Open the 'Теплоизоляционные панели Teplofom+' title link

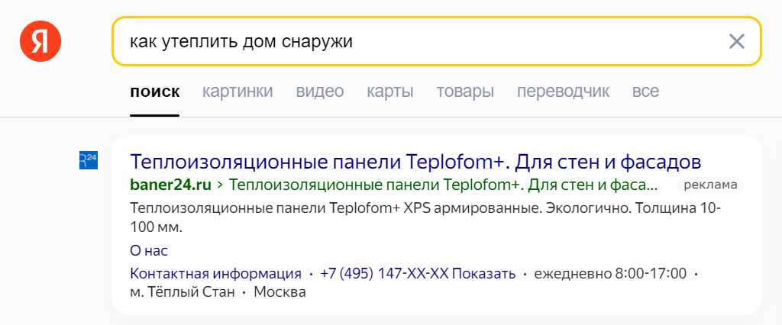[x=416, y=162]
